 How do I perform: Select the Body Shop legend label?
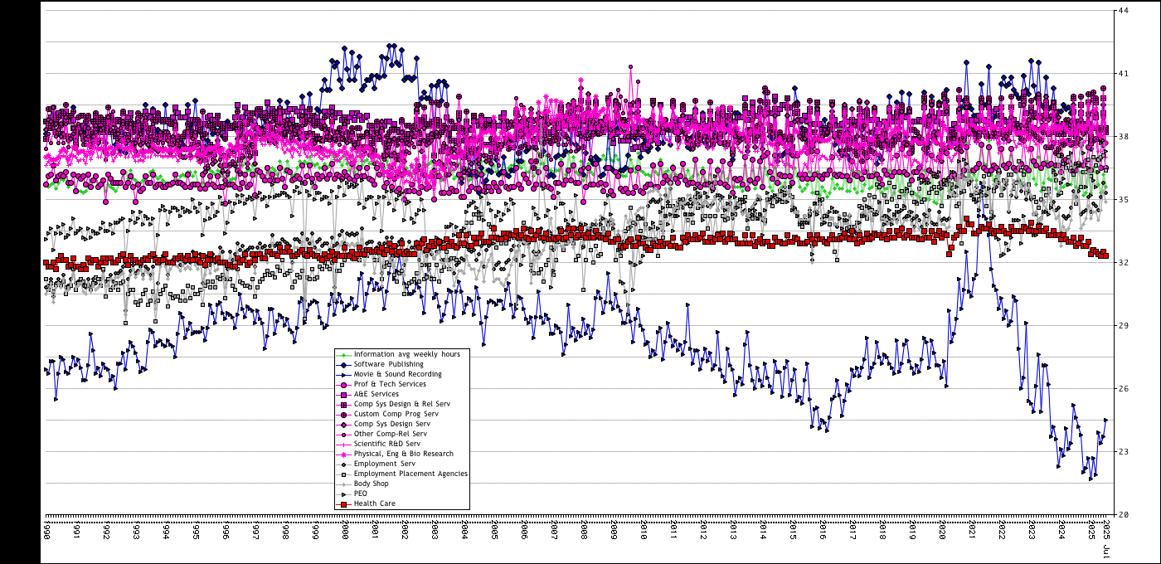click(371, 484)
